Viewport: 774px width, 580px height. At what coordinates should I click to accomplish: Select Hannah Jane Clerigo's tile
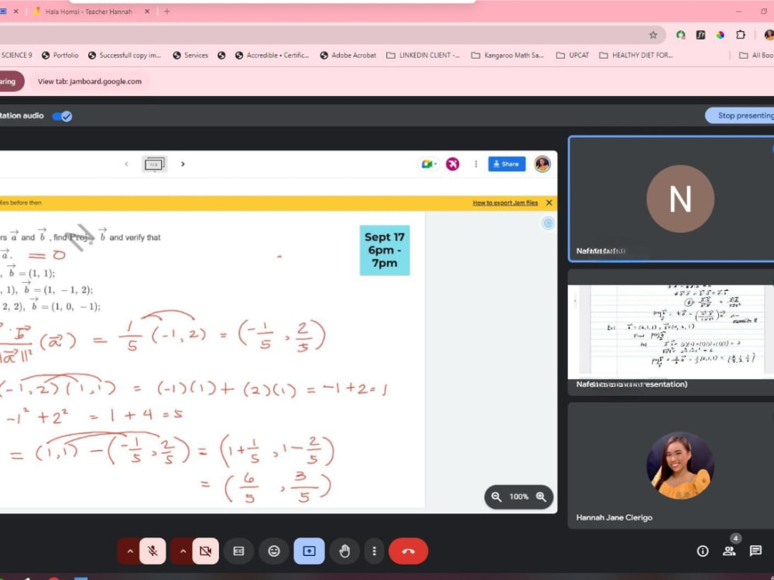click(x=671, y=466)
